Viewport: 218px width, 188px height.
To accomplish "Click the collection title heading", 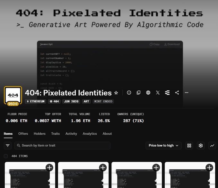I will (x=68, y=93).
